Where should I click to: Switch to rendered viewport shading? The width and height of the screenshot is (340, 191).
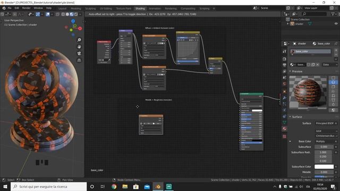point(76,14)
